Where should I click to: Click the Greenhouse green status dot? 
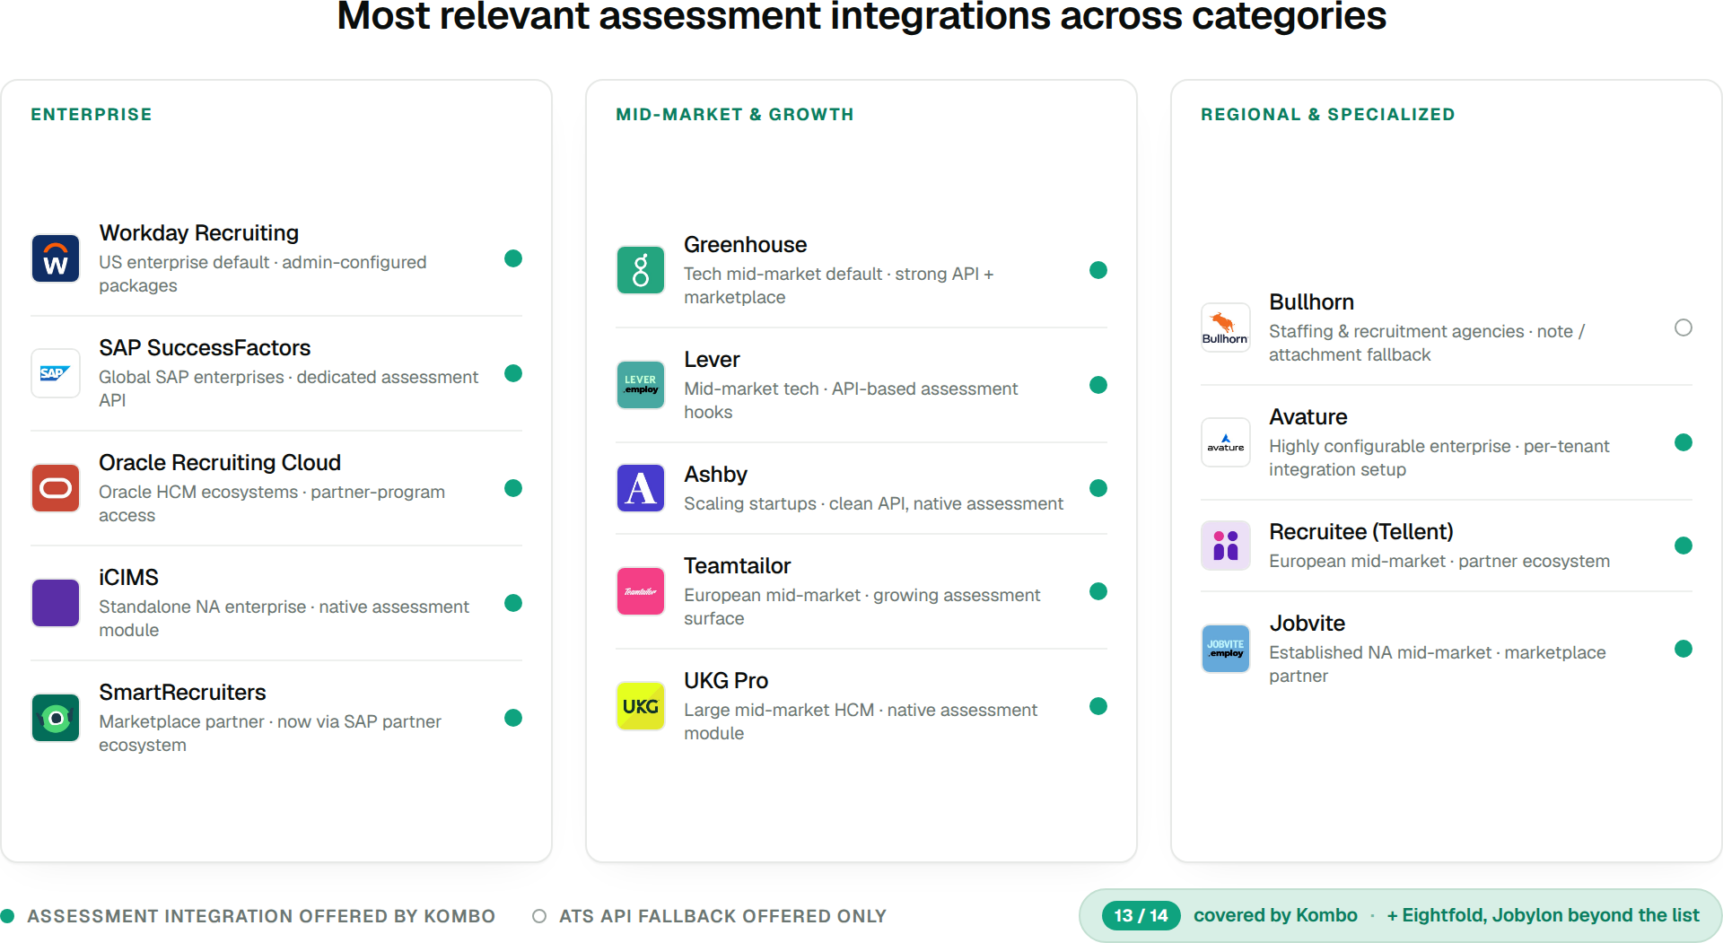click(1098, 270)
